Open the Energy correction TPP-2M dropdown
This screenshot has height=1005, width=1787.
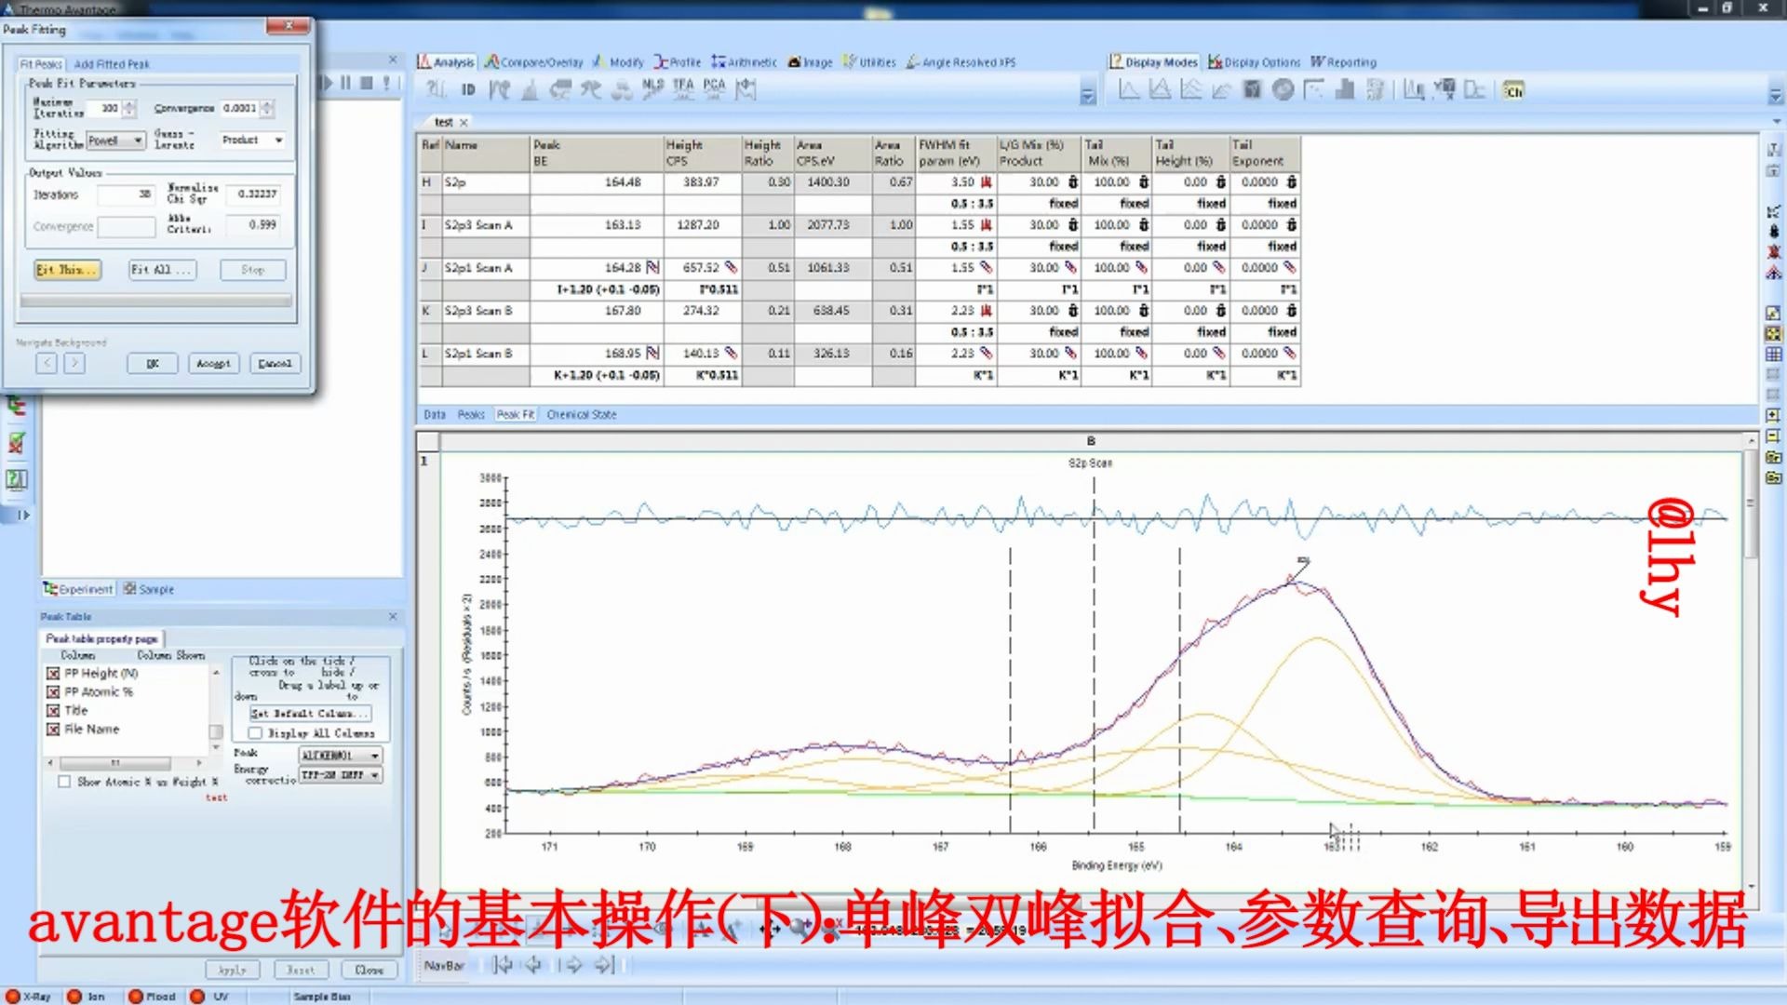pyautogui.click(x=341, y=775)
